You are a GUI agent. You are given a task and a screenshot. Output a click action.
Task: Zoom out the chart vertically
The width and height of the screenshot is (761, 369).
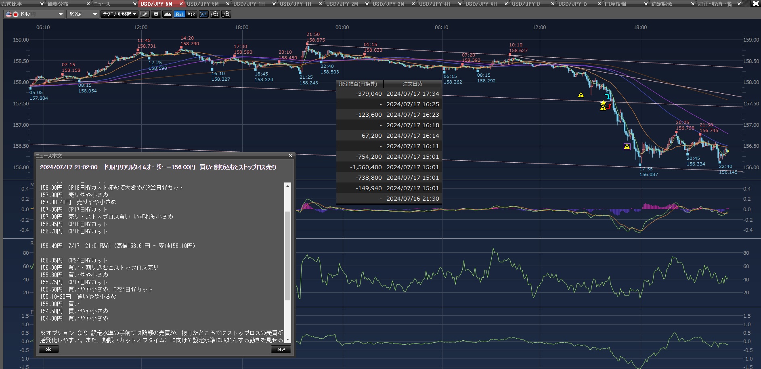(215, 14)
